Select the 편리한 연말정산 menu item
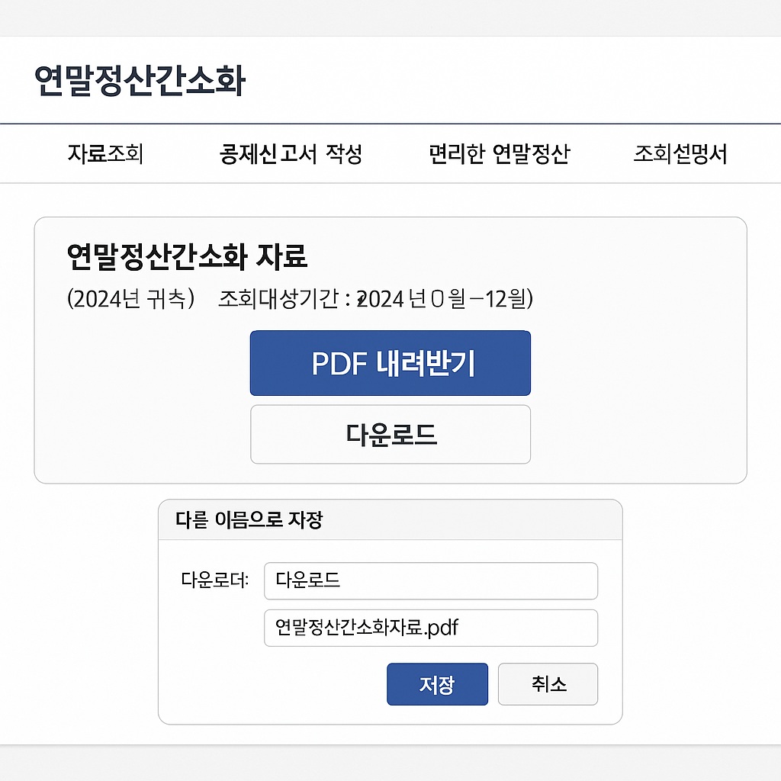 click(x=500, y=153)
